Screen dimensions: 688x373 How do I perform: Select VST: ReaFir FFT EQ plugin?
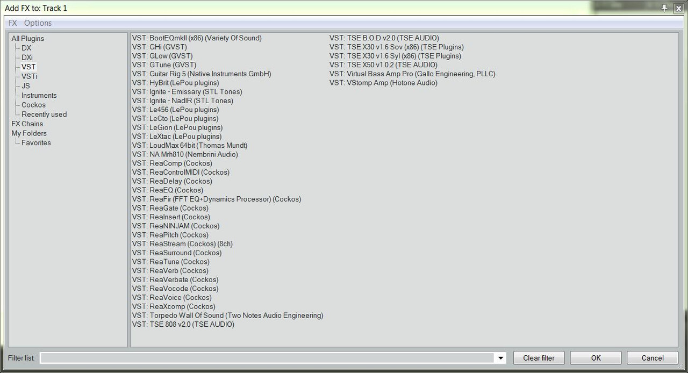[217, 199]
